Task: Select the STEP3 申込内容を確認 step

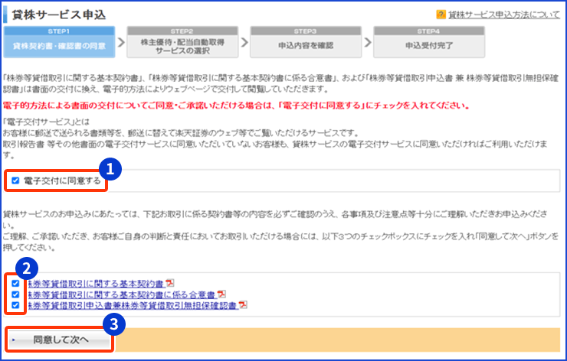Action: point(305,41)
